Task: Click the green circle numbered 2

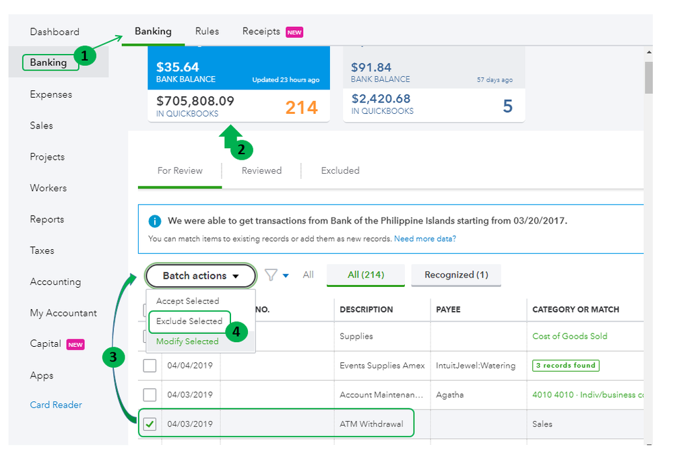Action: point(242,149)
